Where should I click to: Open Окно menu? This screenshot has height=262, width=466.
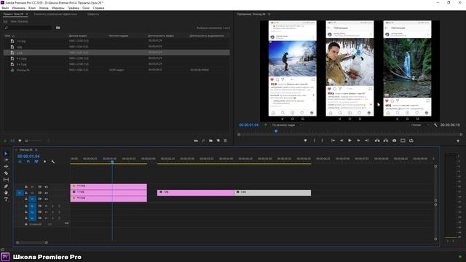point(86,8)
